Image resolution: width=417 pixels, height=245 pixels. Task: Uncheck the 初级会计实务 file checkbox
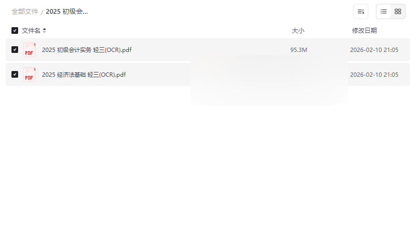[15, 50]
